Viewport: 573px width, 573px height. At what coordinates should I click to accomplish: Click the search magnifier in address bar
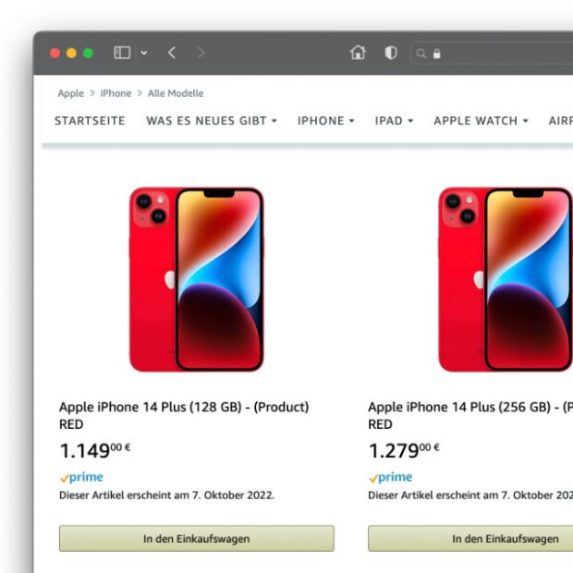pos(421,54)
